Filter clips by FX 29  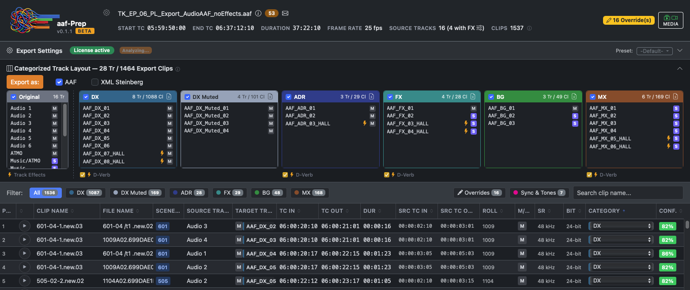(230, 193)
